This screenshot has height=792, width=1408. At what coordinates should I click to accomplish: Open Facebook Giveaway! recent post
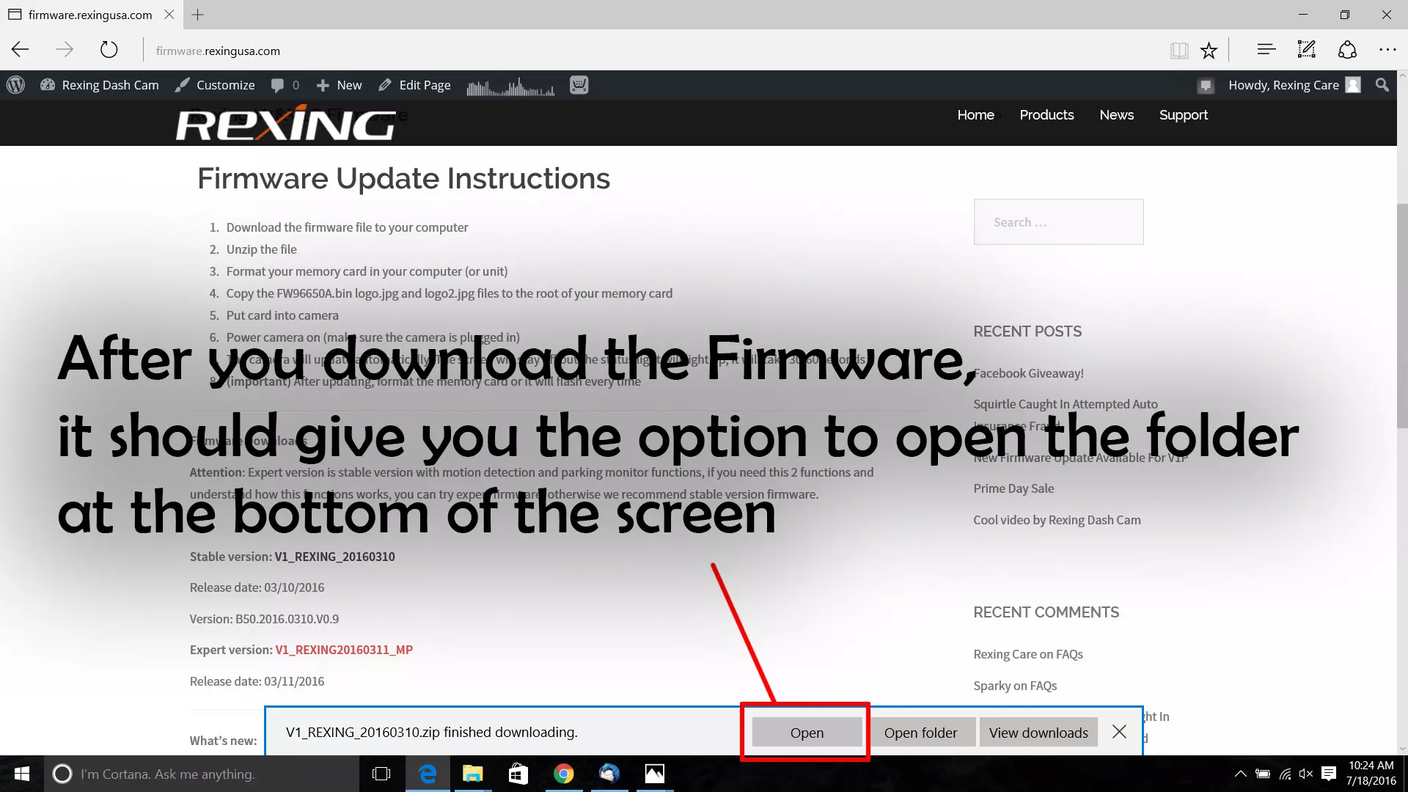pyautogui.click(x=1028, y=373)
